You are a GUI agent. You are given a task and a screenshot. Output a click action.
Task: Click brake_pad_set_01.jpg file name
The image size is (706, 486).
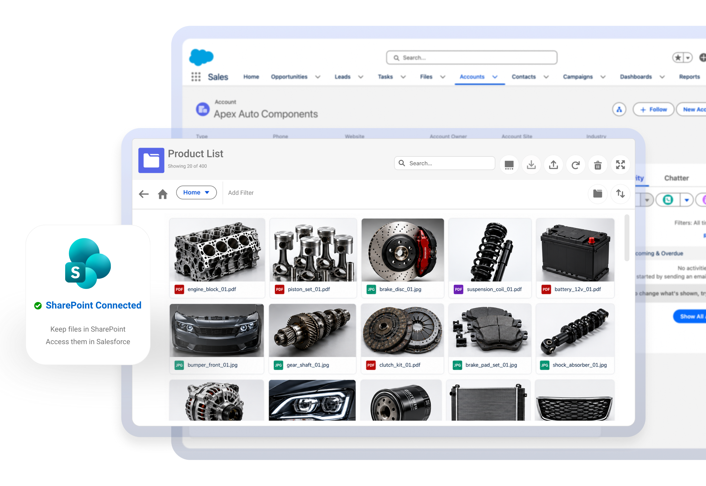point(491,365)
